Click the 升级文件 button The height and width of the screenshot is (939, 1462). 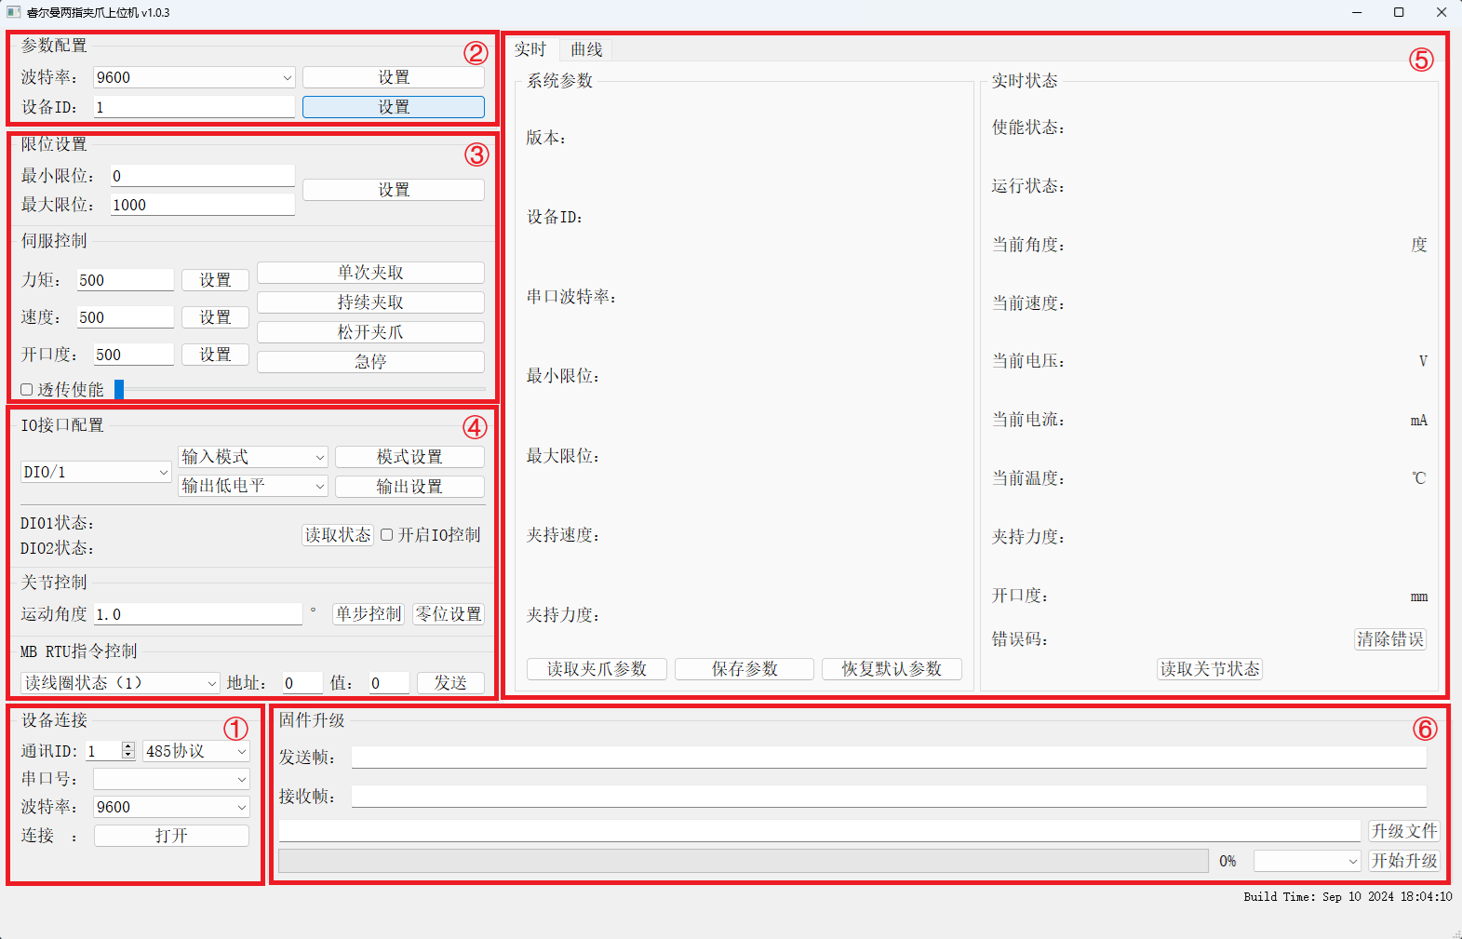(1403, 831)
